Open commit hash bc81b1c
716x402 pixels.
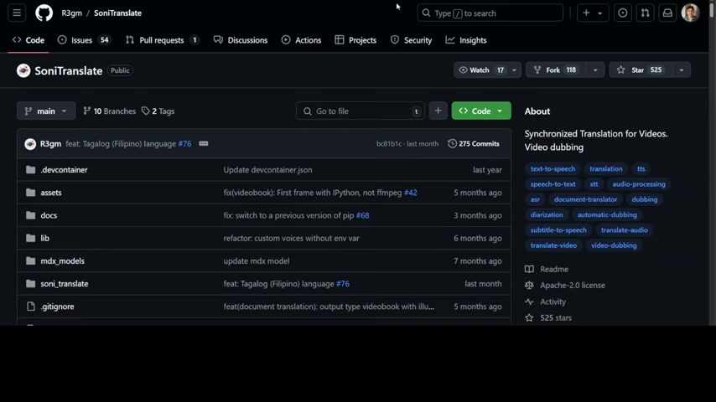(389, 144)
